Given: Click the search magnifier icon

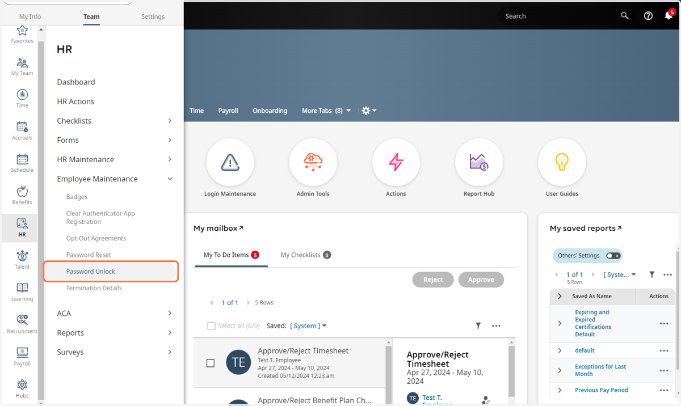Looking at the screenshot, I should tap(625, 16).
